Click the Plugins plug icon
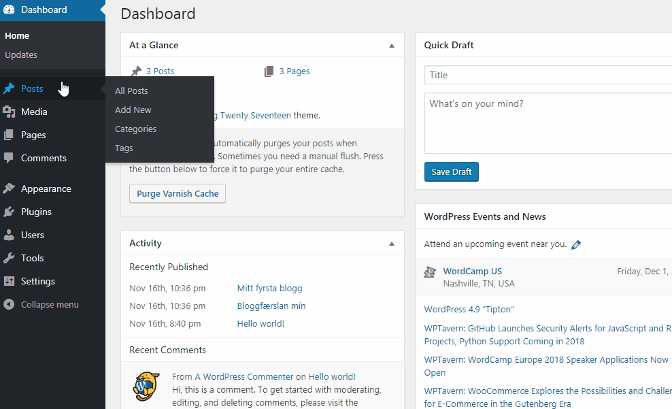The height and width of the screenshot is (409, 672). pos(9,212)
